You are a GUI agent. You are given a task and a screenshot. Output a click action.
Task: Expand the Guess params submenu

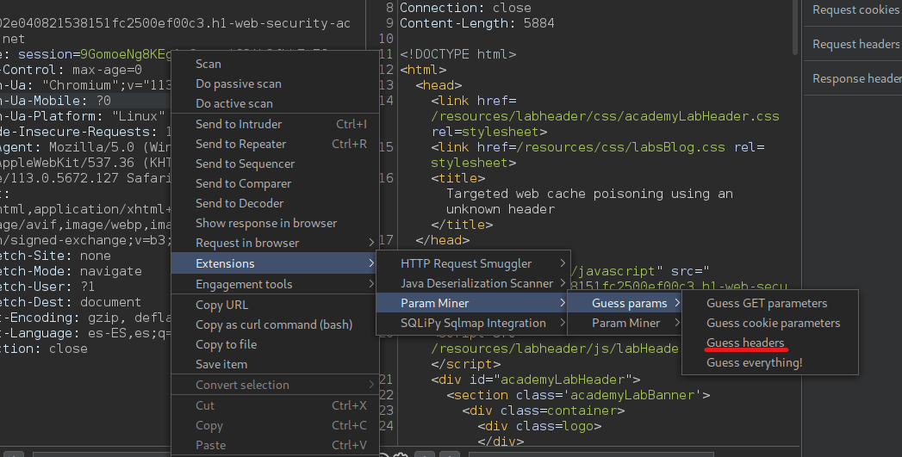click(630, 303)
